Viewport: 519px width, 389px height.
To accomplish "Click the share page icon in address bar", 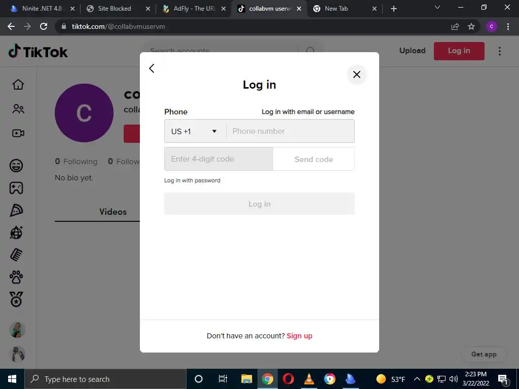I will coord(455,26).
